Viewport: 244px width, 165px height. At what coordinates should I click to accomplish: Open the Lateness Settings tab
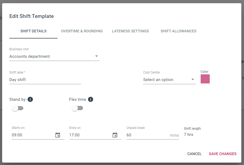coord(130,31)
